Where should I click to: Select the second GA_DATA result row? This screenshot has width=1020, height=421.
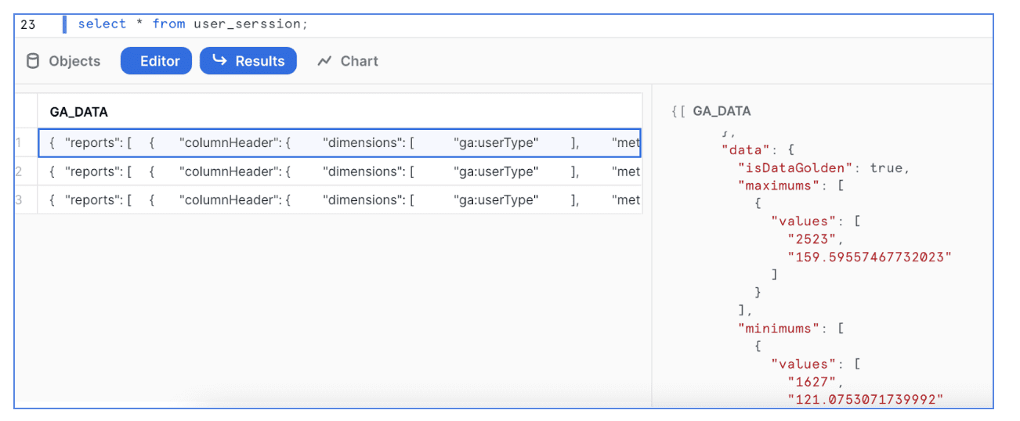(340, 171)
